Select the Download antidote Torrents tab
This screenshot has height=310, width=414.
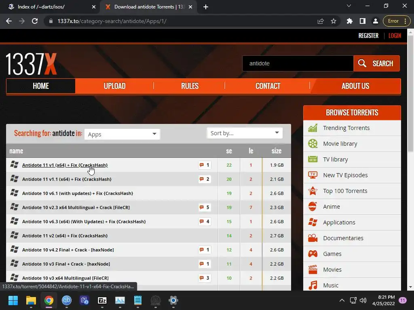[x=148, y=7]
